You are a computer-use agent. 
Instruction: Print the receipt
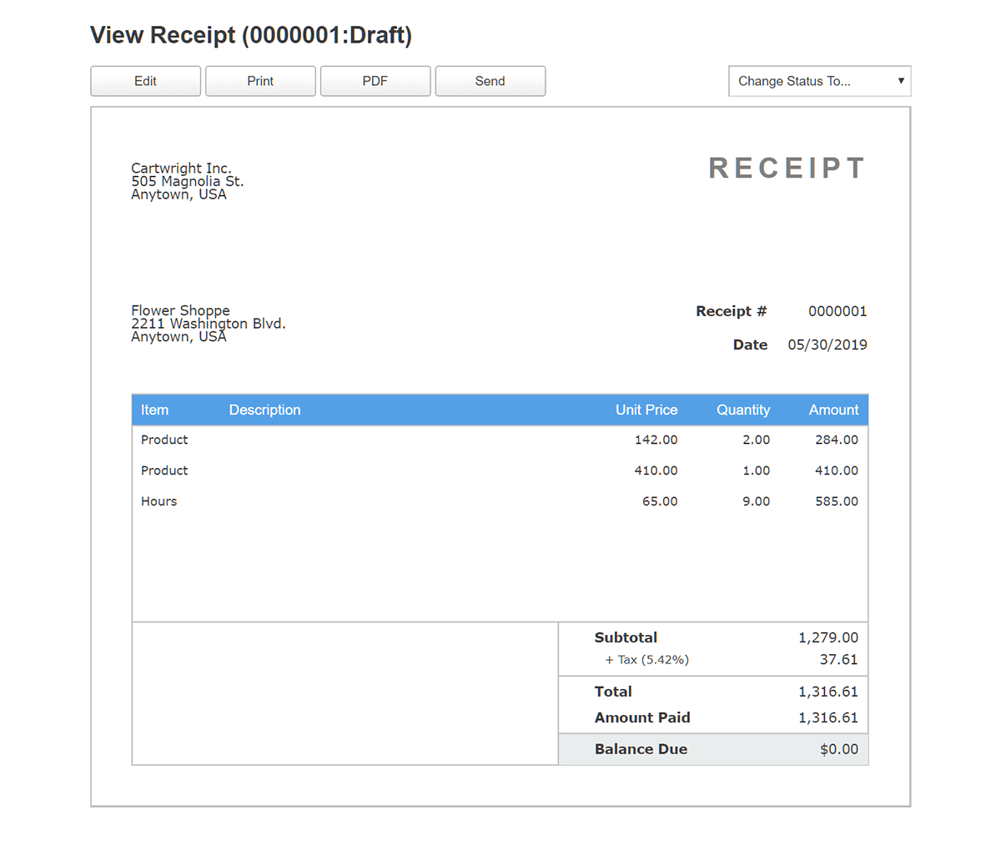pyautogui.click(x=260, y=81)
